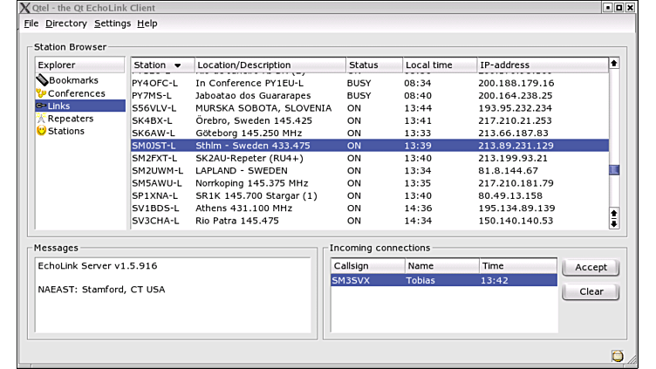
Task: Click the Links icon in Explorer
Action: click(41, 106)
